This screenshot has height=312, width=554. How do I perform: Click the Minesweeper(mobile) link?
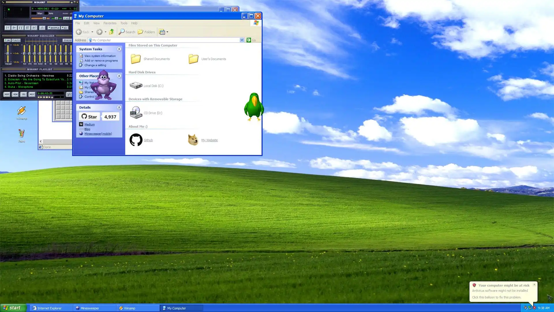[x=98, y=134]
